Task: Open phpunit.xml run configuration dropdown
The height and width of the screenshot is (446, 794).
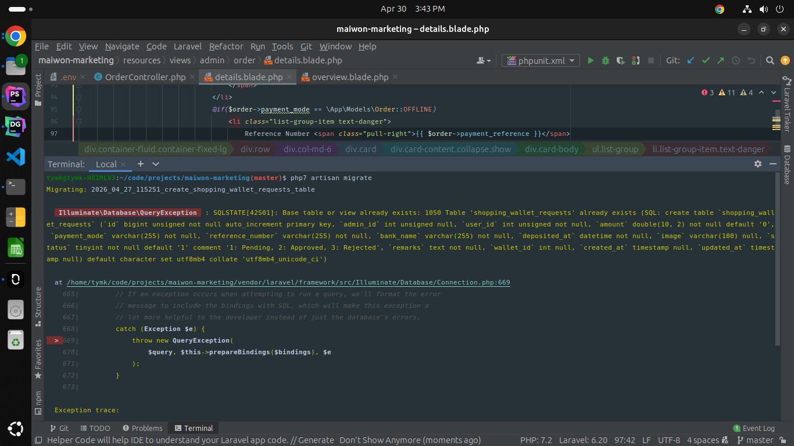Action: coord(541,60)
